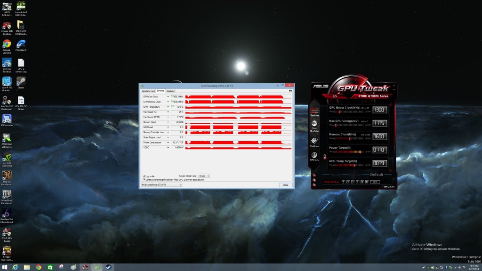Open GPU-Z Sensor Log file
The image size is (482, 271).
pos(21,66)
